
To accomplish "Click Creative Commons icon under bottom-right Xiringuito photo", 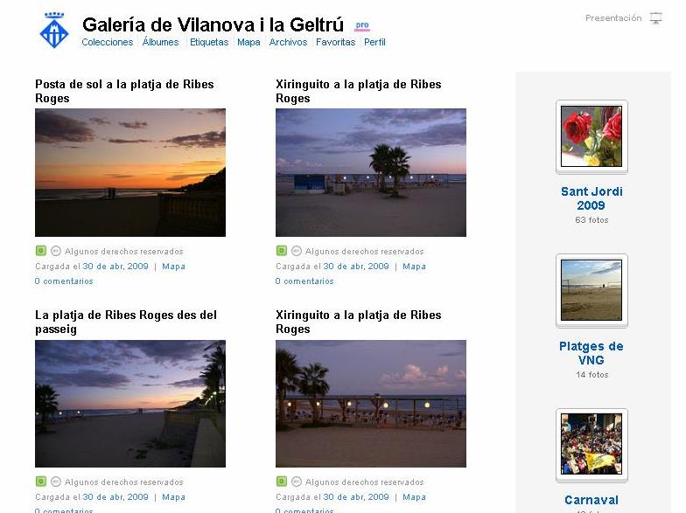I will pos(296,482).
